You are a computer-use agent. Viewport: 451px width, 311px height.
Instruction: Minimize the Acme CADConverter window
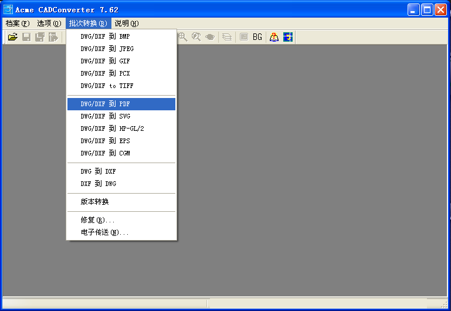click(x=413, y=10)
